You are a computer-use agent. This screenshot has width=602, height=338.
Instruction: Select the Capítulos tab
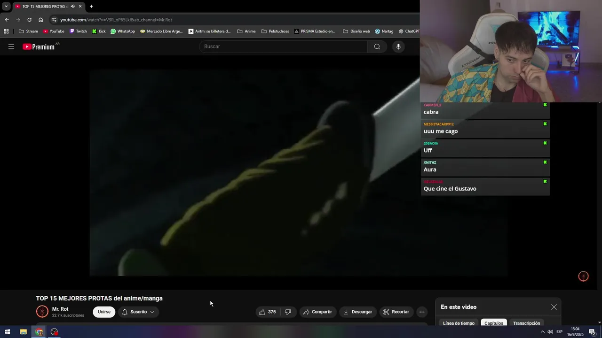[x=494, y=323]
